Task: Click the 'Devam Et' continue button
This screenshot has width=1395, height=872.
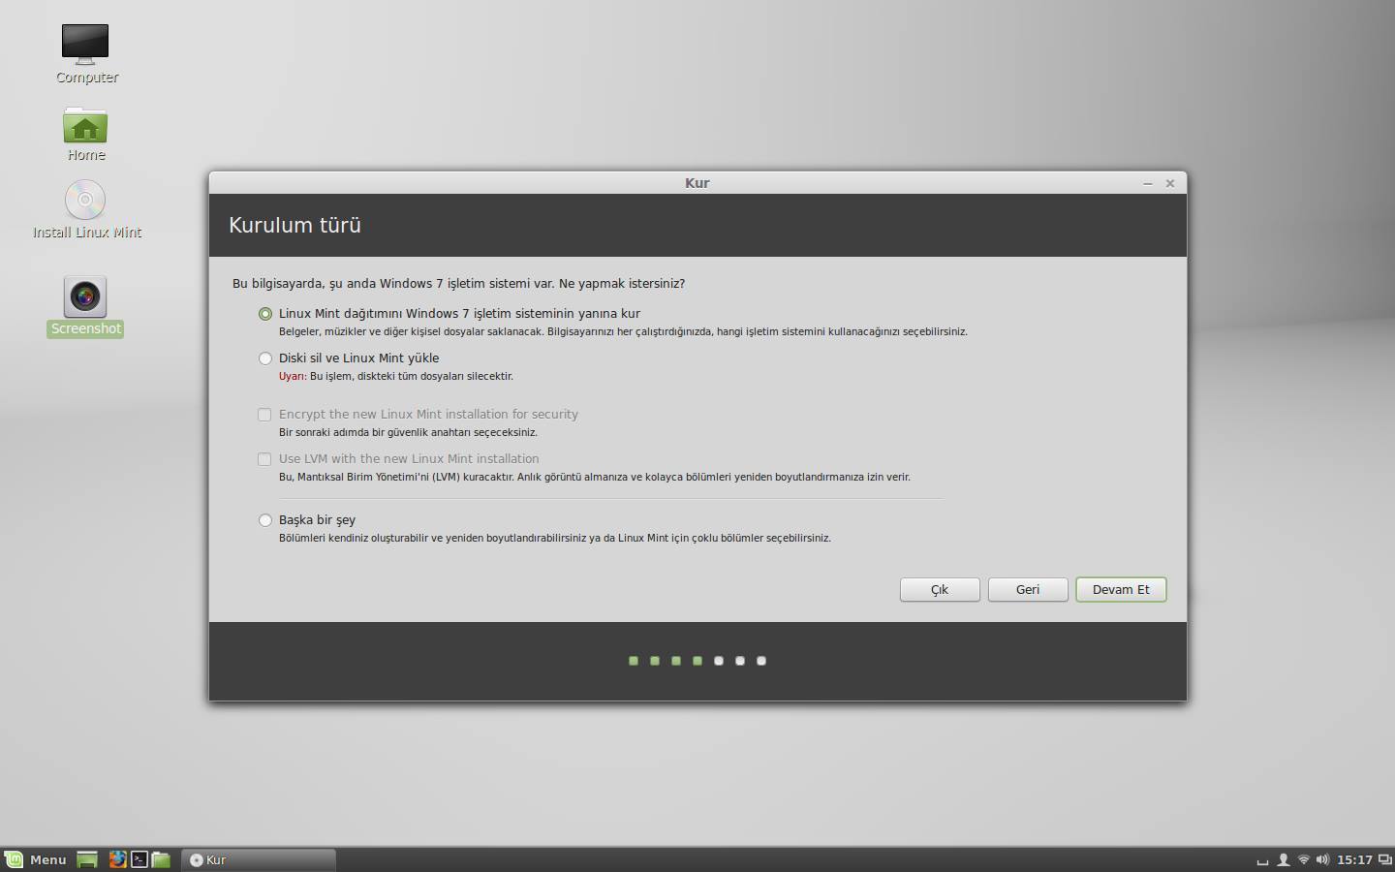Action: [1121, 590]
